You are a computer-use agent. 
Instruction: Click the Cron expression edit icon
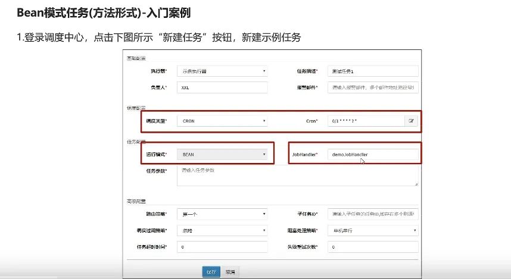coord(411,121)
